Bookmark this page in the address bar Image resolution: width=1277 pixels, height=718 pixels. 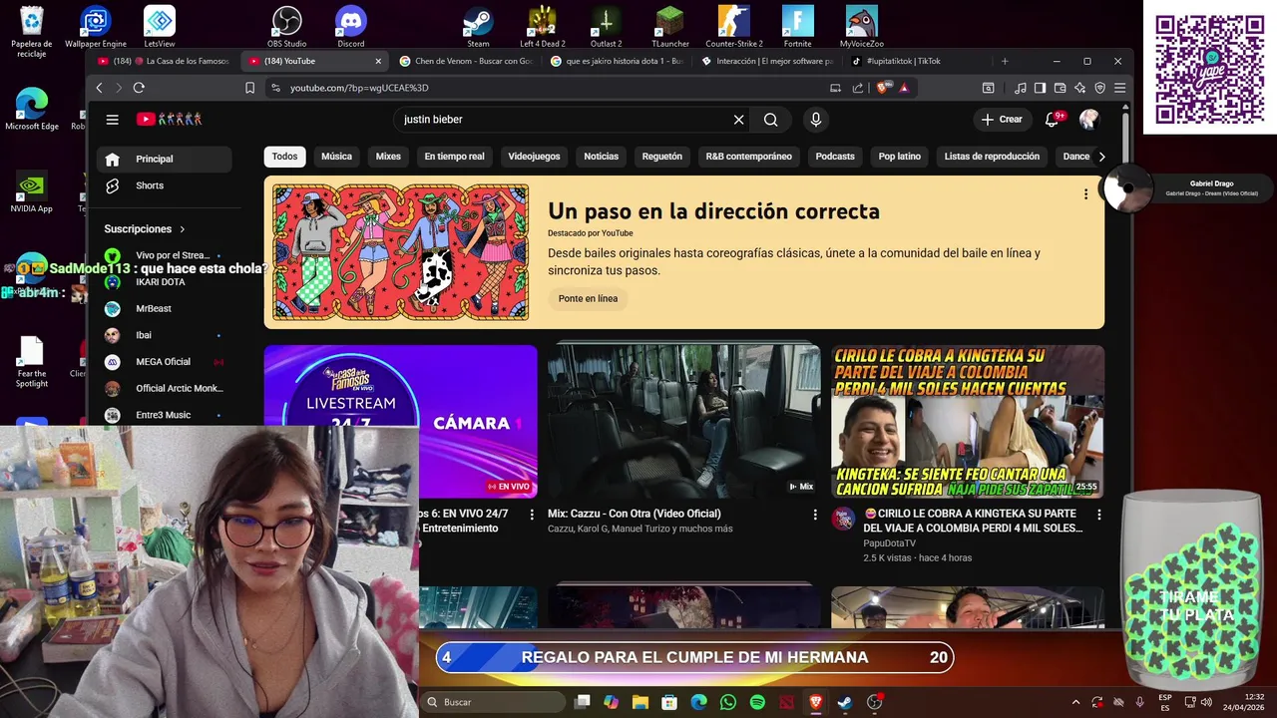[x=249, y=88]
